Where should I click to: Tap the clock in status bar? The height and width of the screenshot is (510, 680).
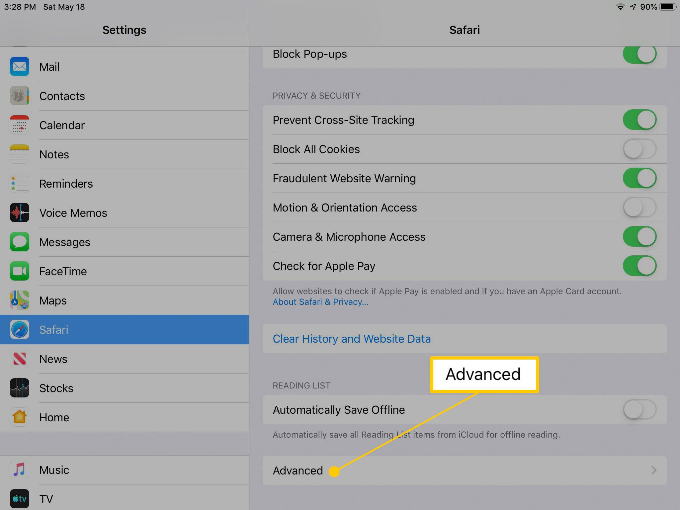(x=20, y=7)
